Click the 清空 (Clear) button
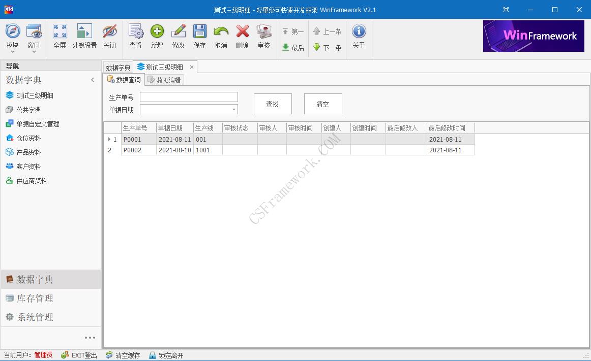Viewport: 591px width, 361px height. click(x=323, y=104)
